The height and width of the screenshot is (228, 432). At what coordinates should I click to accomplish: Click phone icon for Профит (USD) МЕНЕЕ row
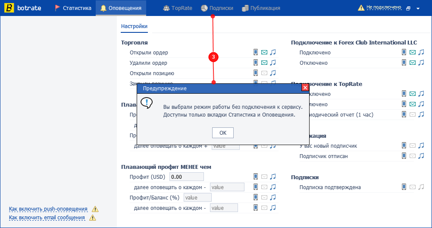256,176
